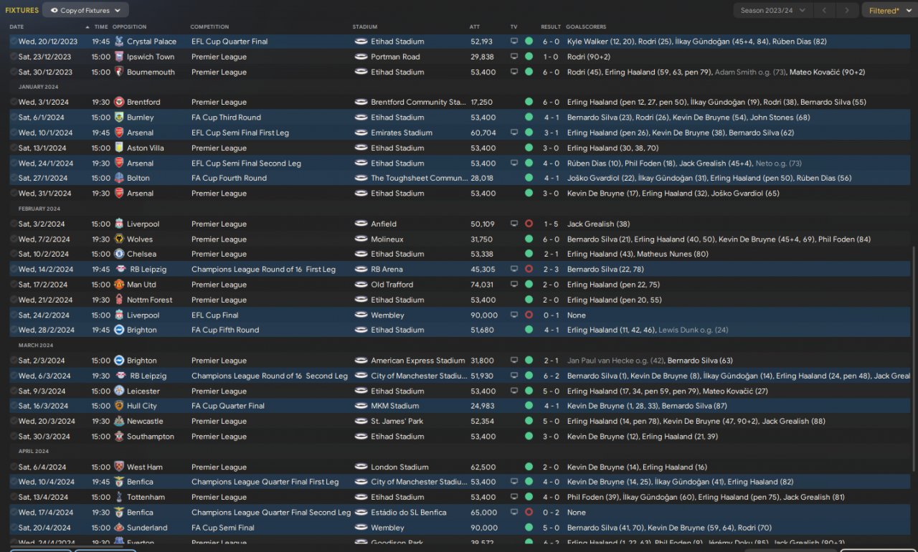Toggle the check mark for Wed, 3/1/2024 fixture
This screenshot has height=552, width=918.
tap(14, 103)
